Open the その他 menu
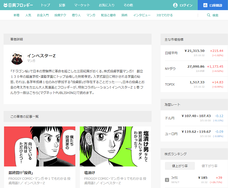 (128, 5)
